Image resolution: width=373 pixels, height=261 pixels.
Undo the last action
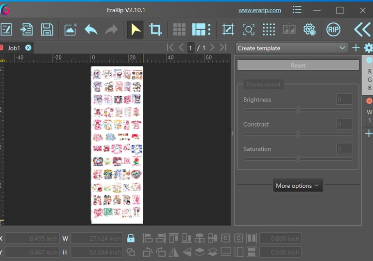[x=91, y=30]
